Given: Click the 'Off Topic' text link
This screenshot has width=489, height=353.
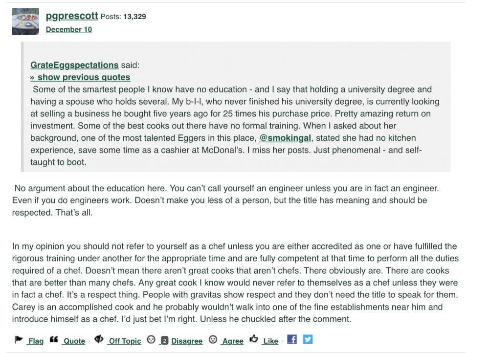Looking at the screenshot, I should tap(125, 341).
